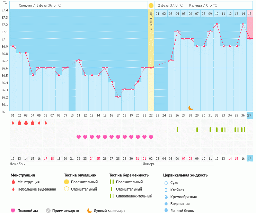Click the green test mark on cycle day 26
The height and width of the screenshot is (213, 256).
[x=177, y=130]
